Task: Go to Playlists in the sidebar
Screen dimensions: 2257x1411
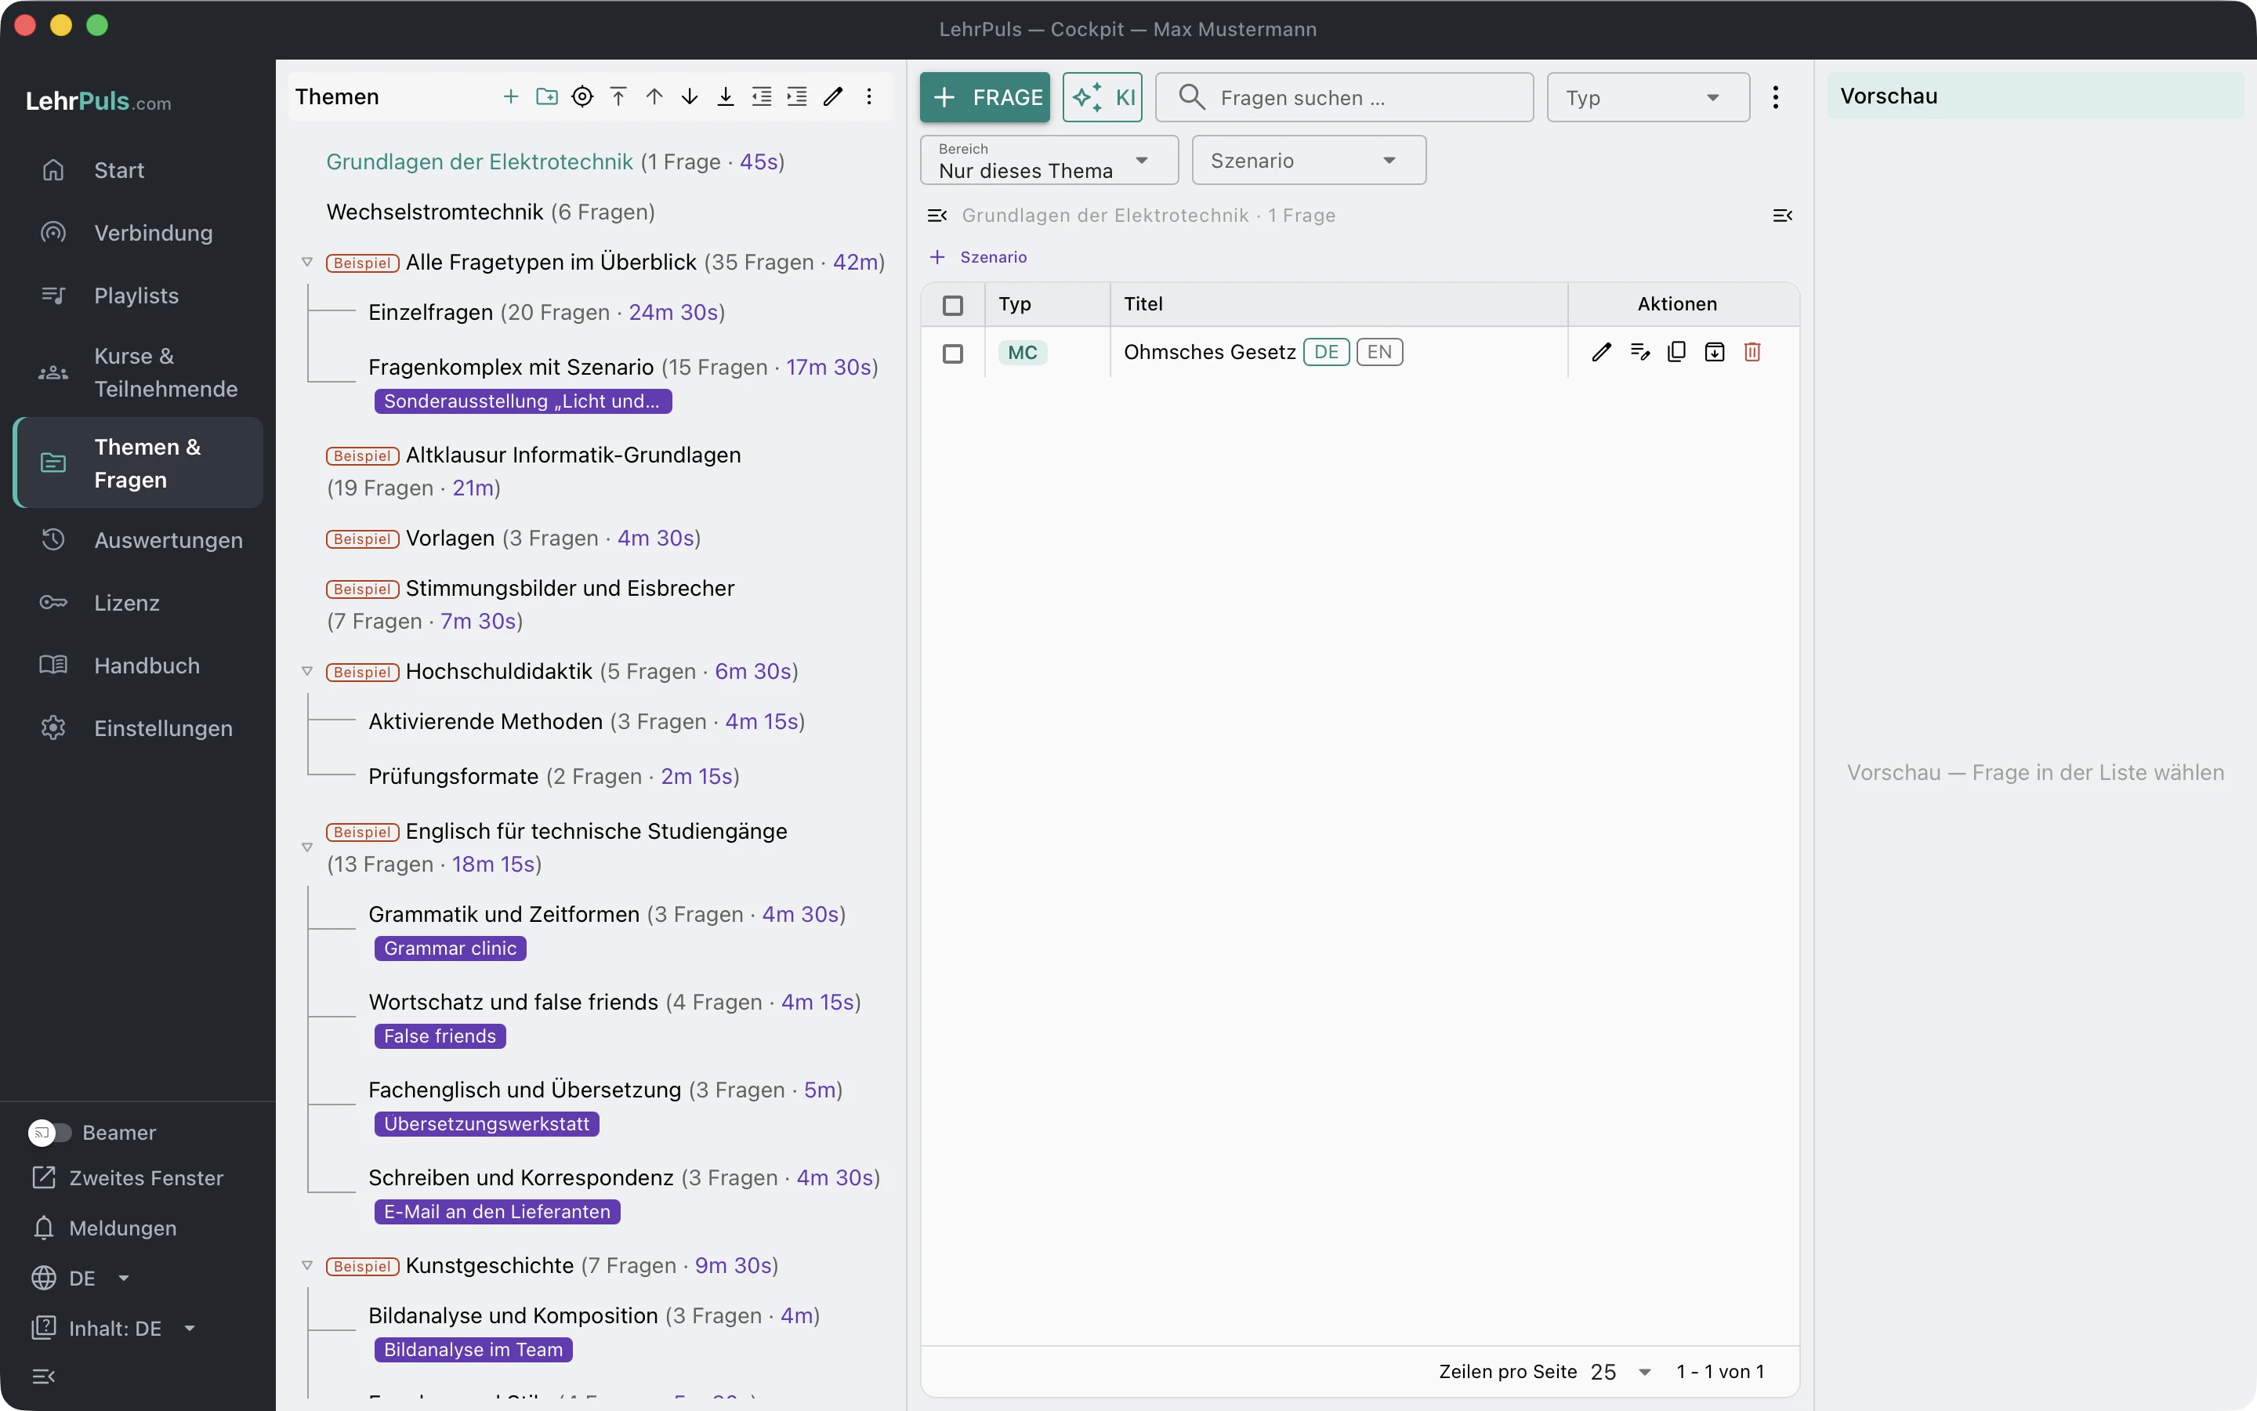Action: (x=138, y=296)
